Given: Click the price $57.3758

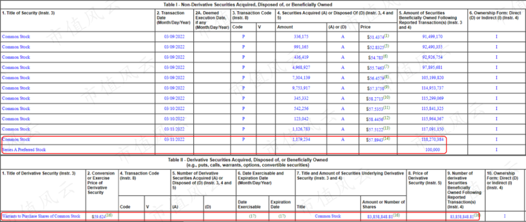Looking at the screenshot, I should pyautogui.click(x=376, y=89).
